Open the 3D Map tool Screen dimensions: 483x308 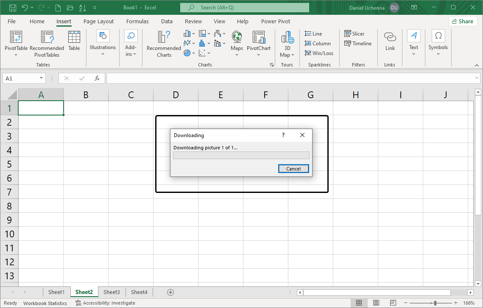pos(287,38)
